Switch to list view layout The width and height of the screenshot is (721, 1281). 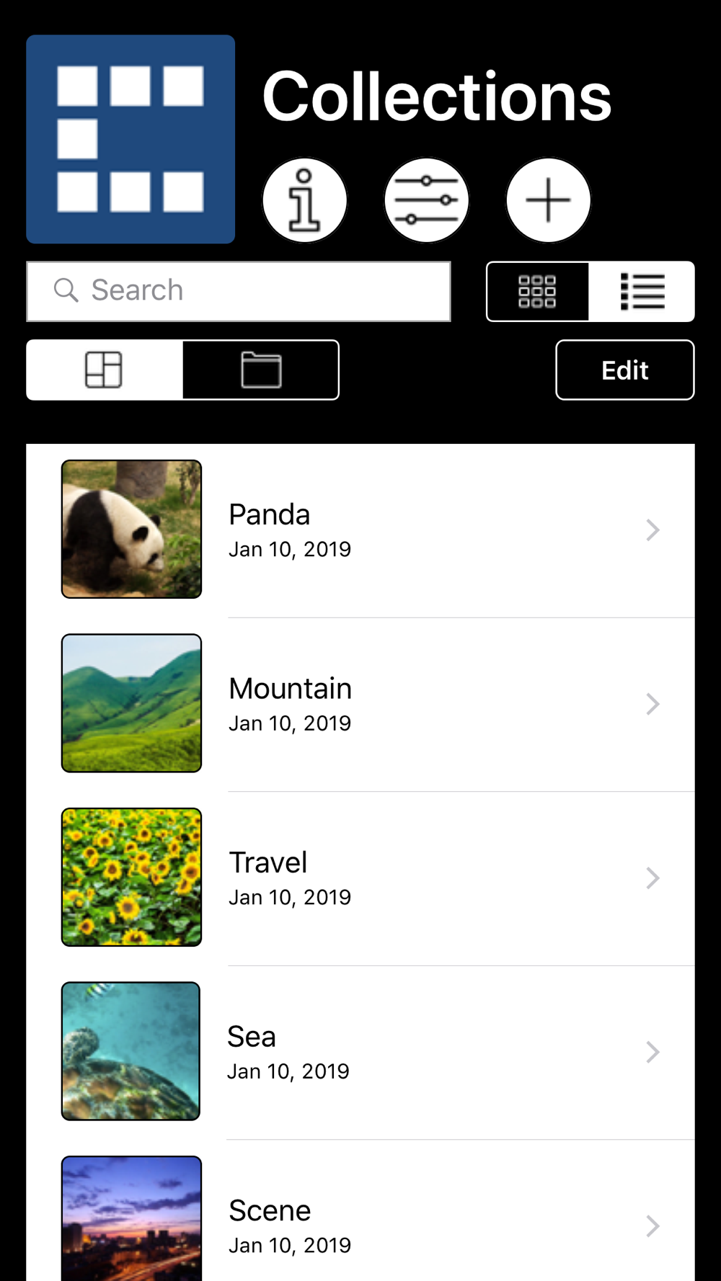click(x=642, y=292)
